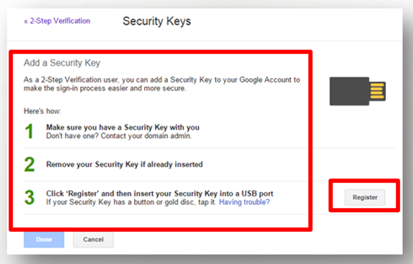Click the Register button
This screenshot has width=413, height=264.
[365, 197]
